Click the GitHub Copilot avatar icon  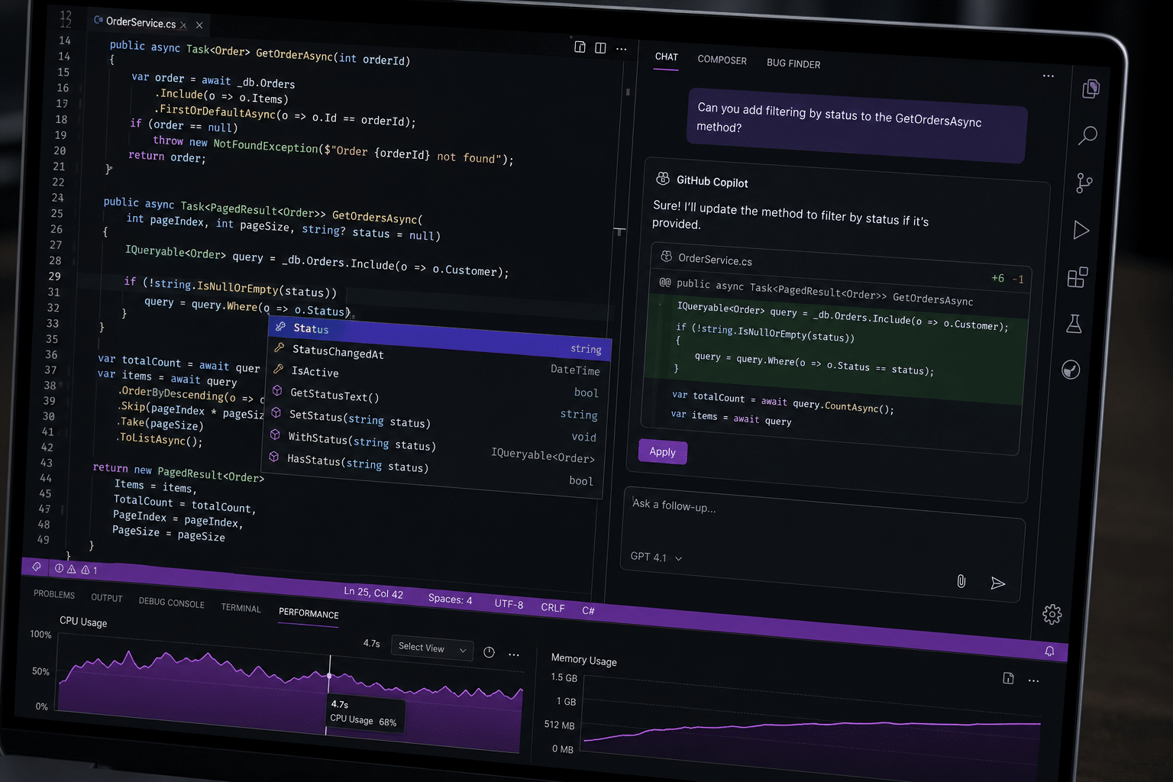(663, 179)
